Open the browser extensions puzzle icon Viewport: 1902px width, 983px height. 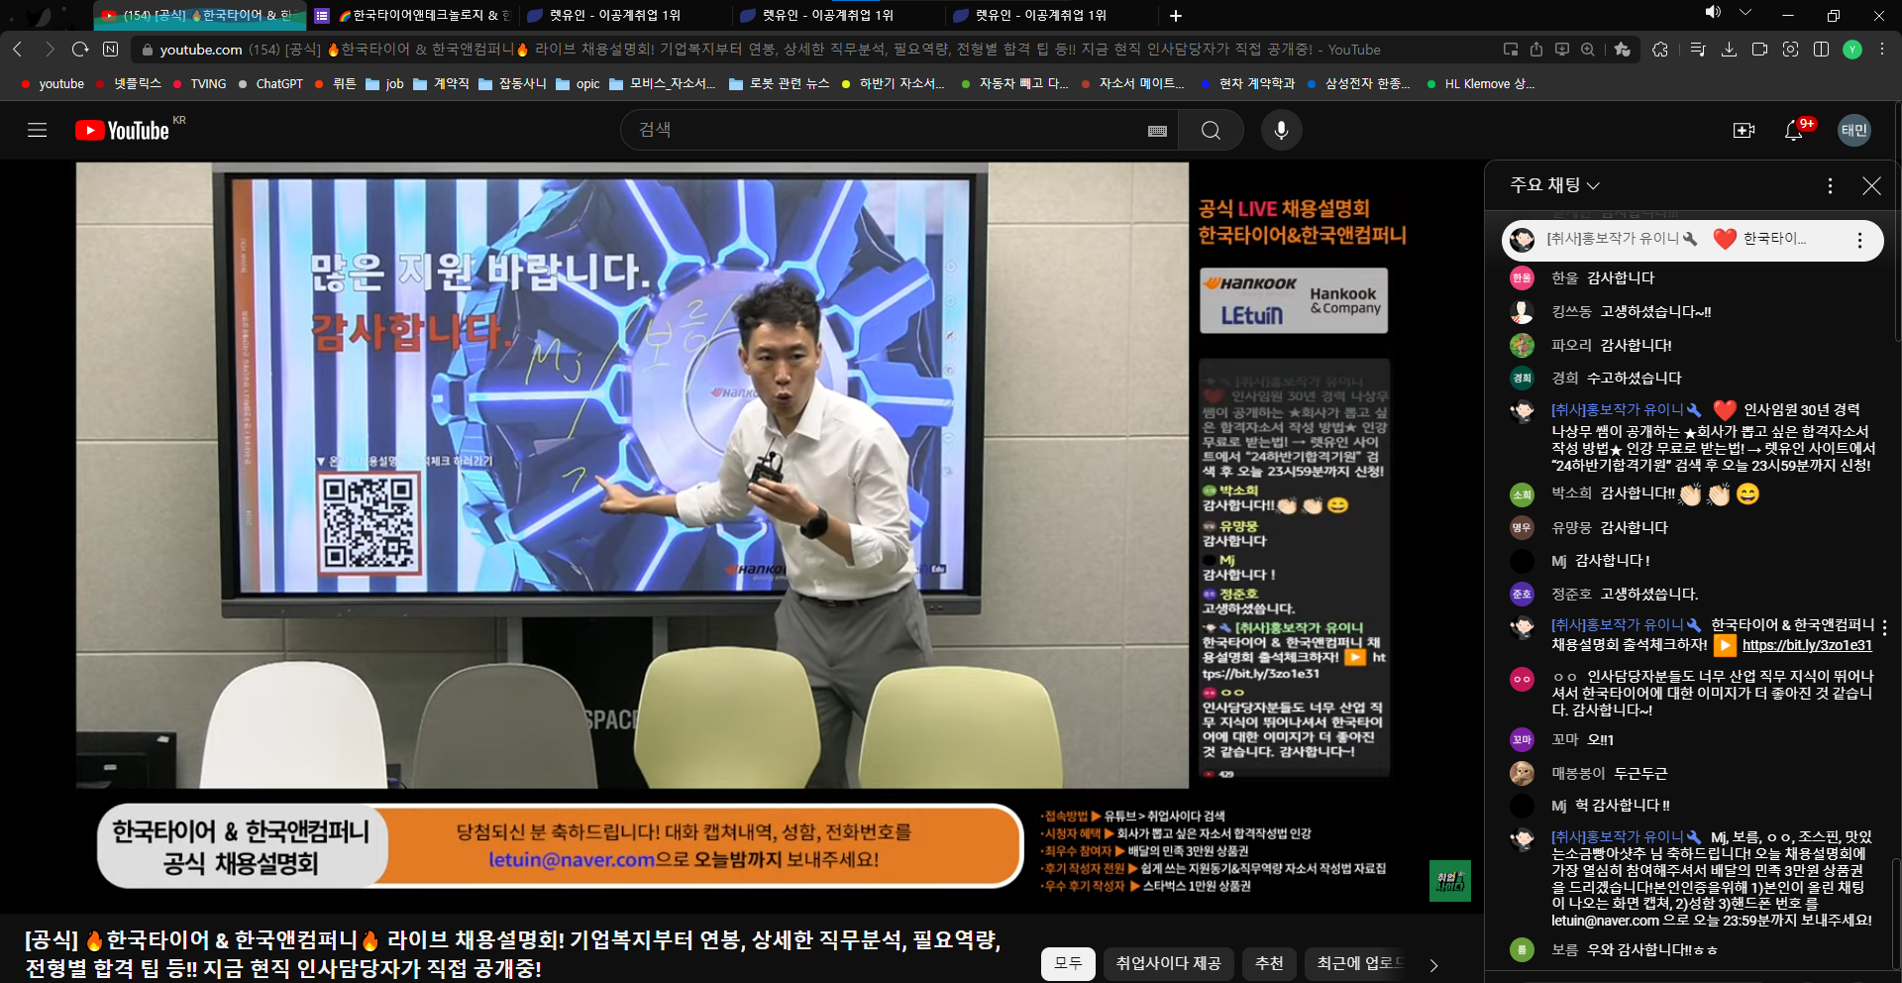coord(1660,50)
